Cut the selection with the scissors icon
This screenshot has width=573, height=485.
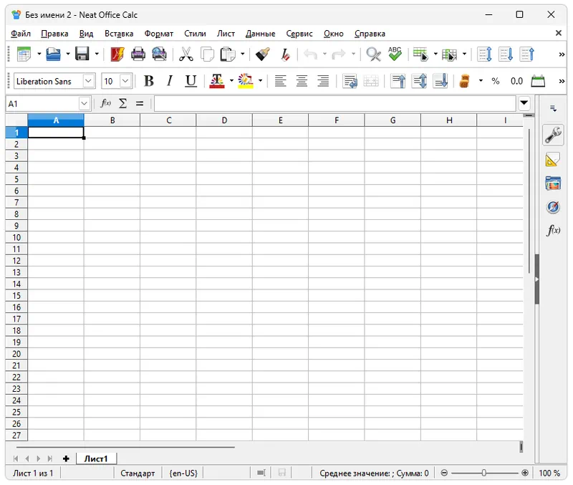coord(186,54)
